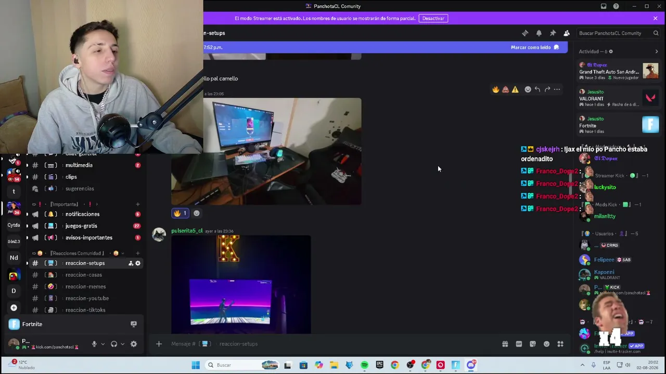Edit reaccion-setups channel settings gear

(138, 263)
